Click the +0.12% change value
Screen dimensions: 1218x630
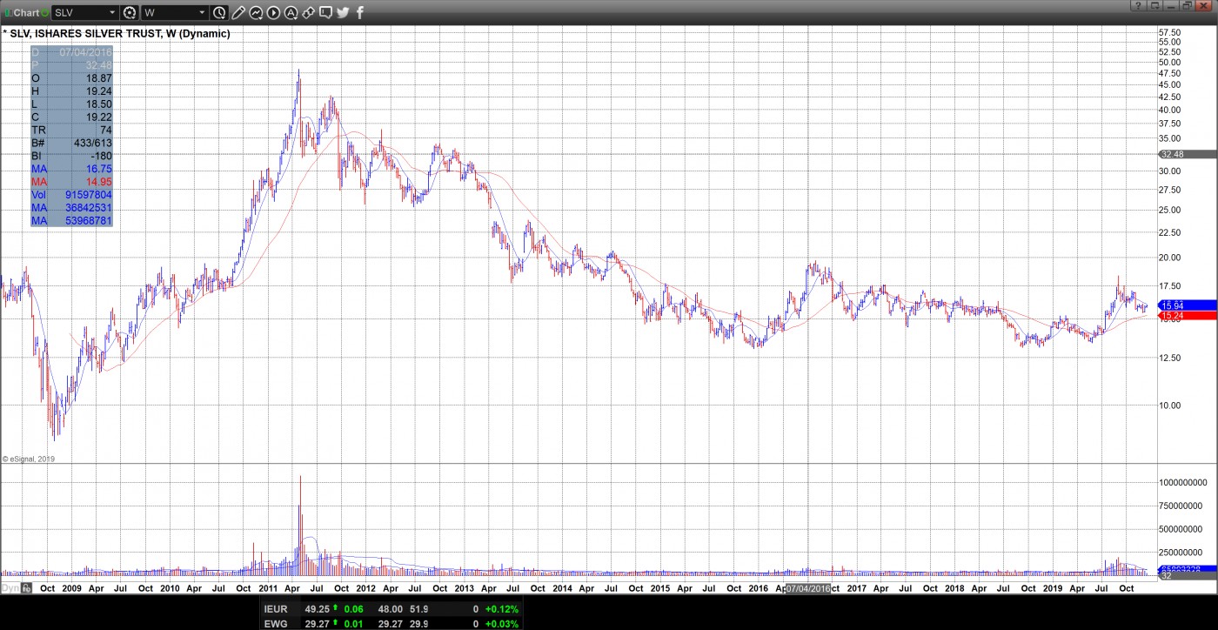tap(504, 609)
